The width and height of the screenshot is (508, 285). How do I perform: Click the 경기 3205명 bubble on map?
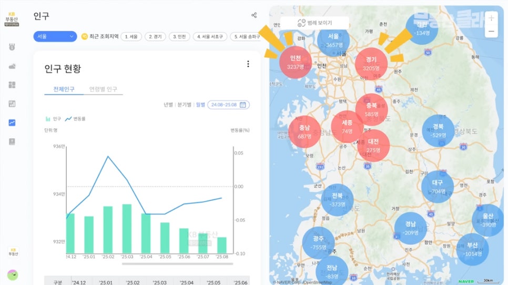pos(371,63)
